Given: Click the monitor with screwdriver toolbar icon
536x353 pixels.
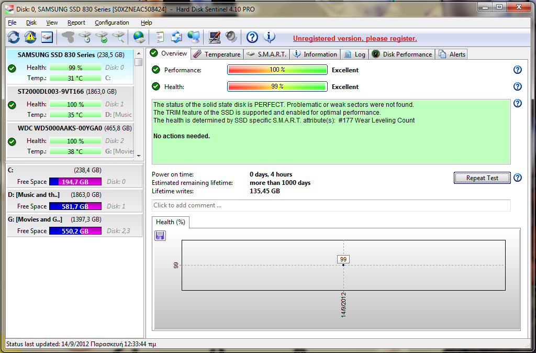Looking at the screenshot, I should click(x=215, y=37).
